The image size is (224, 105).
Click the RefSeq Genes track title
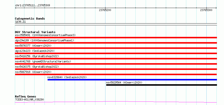[25, 97]
